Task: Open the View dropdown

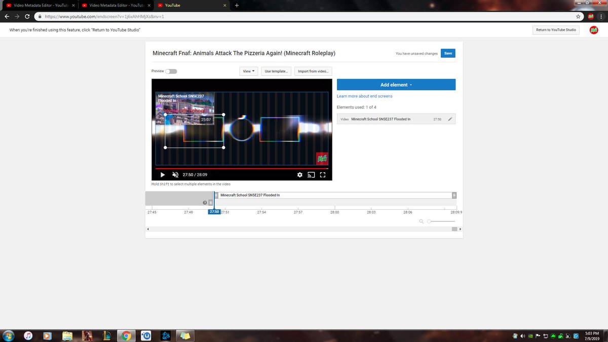Action: (249, 71)
